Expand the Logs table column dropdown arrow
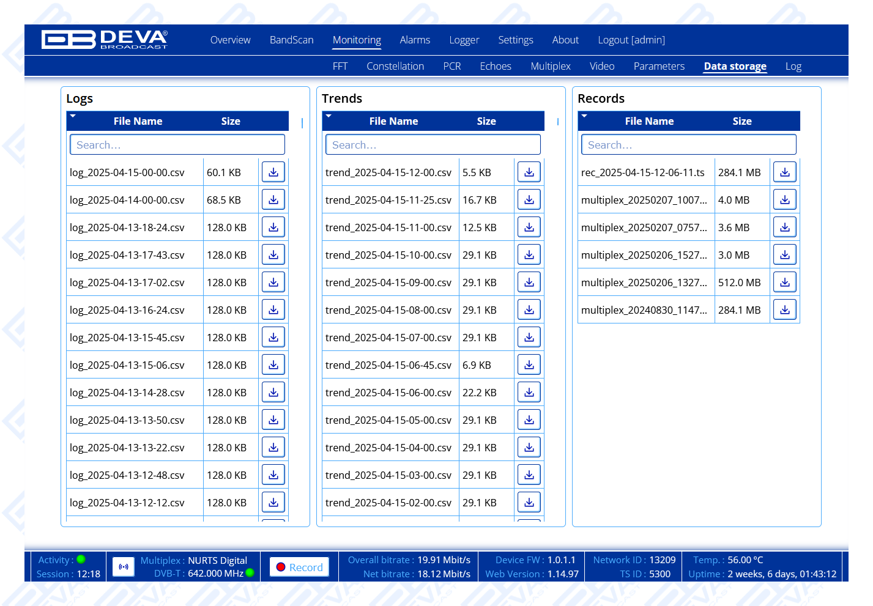Image resolution: width=873 pixels, height=606 pixels. coord(73,116)
